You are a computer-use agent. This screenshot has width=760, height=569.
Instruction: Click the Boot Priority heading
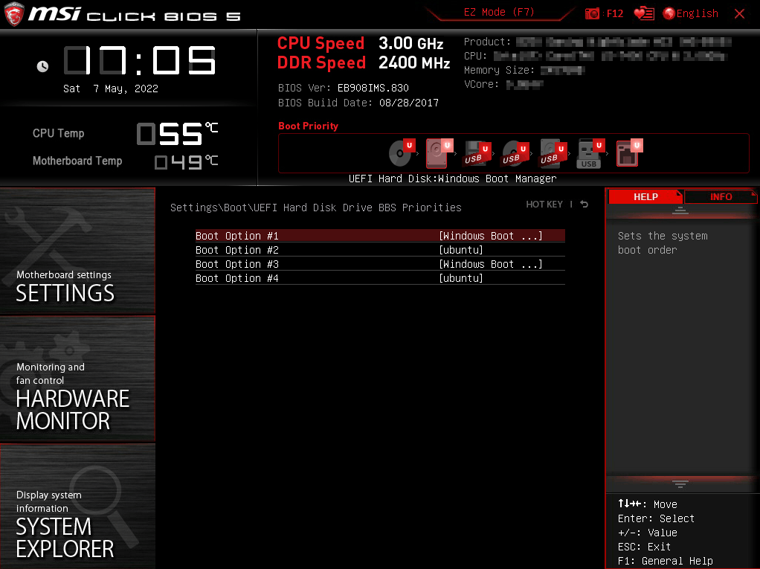click(309, 126)
